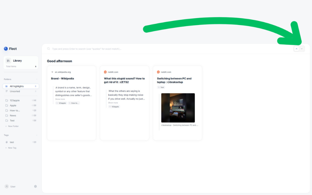The image size is (312, 195).
Task: Click the down arrow navigation button
Action: [x=302, y=49]
